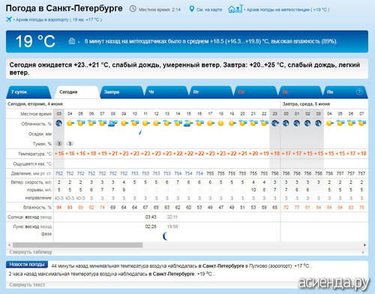Click the cloudiness icon for hour 04 today
375x294 pixels.
coord(70,123)
